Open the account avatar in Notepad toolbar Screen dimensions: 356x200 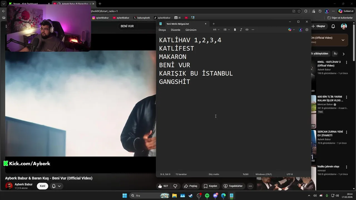[x=300, y=30]
